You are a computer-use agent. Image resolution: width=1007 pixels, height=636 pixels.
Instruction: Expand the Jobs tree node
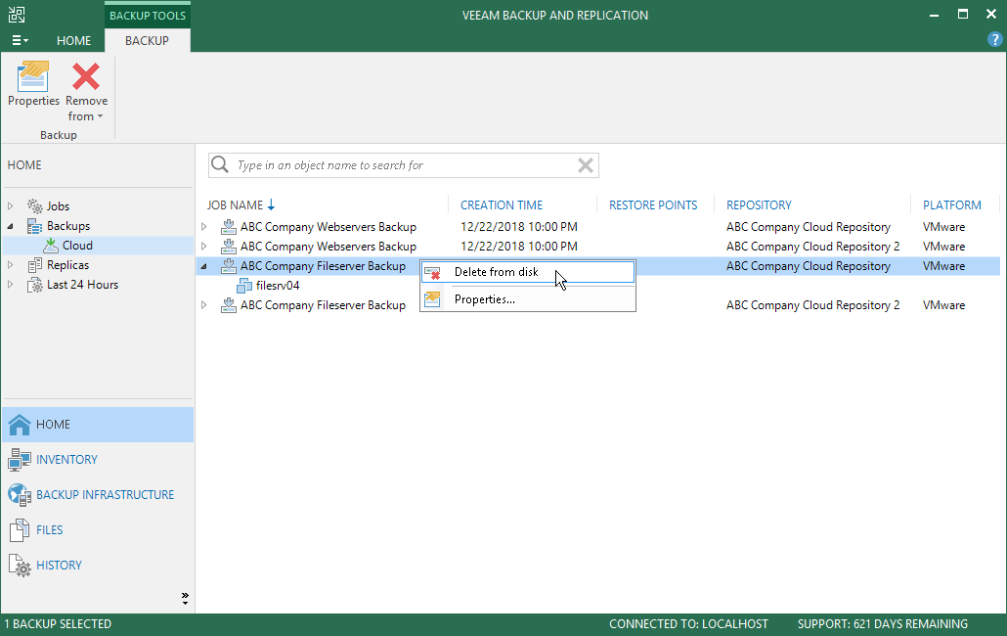[11, 206]
